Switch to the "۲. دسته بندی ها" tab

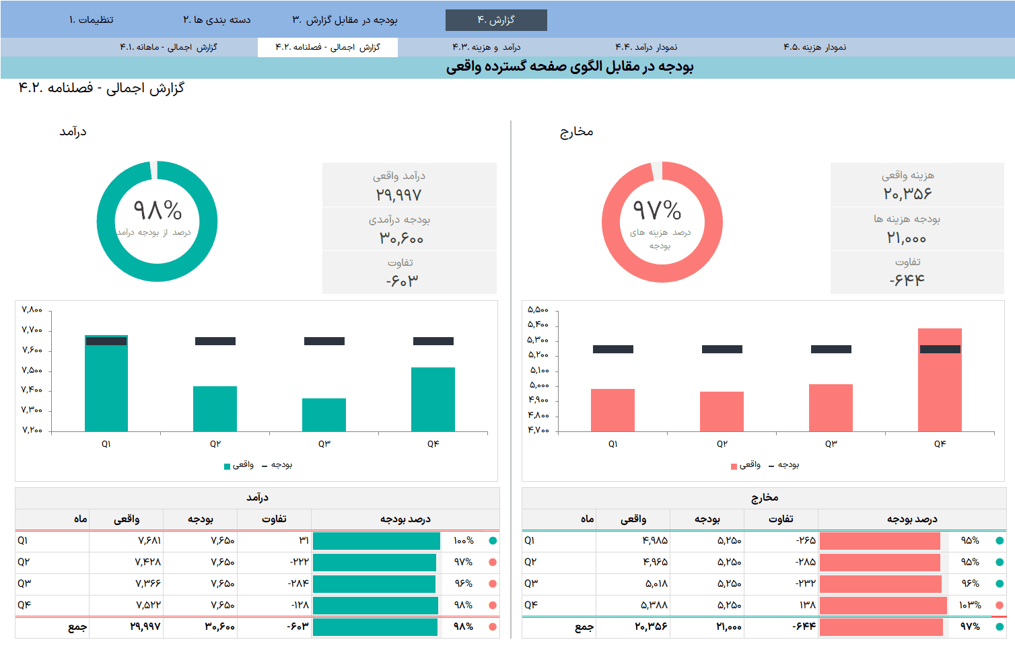217,20
